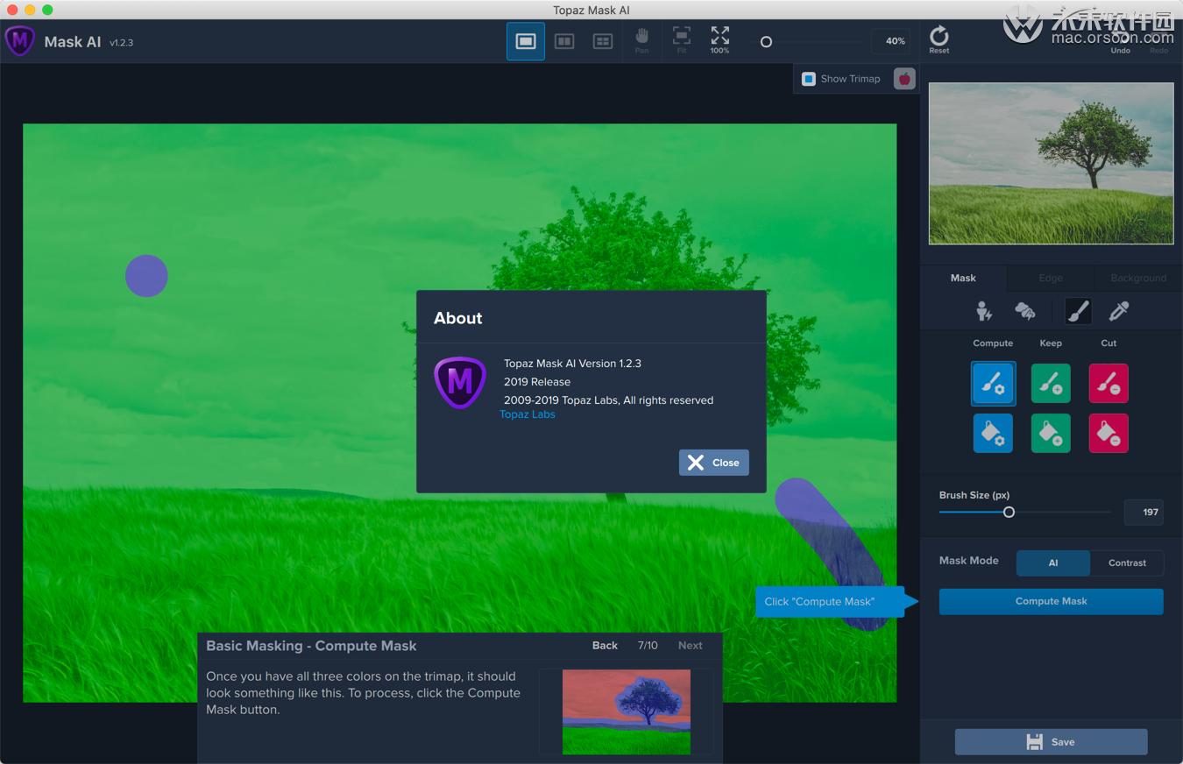Click the yellow macOS minimize button
Image resolution: width=1183 pixels, height=764 pixels.
pyautogui.click(x=30, y=10)
